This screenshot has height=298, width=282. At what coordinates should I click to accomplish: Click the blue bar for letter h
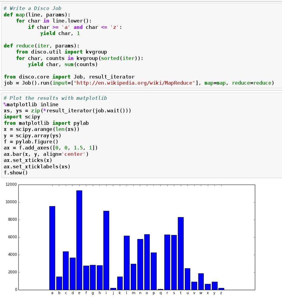(x=100, y=278)
